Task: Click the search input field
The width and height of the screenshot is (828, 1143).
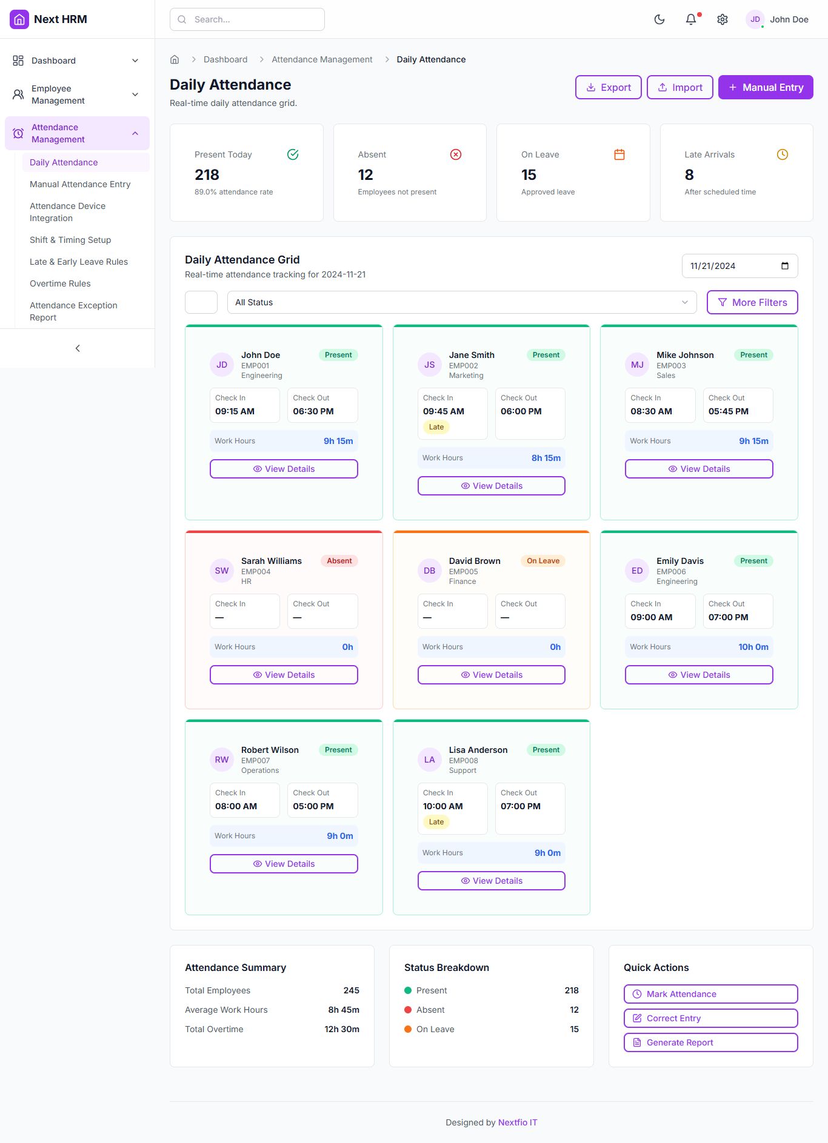Action: (x=247, y=19)
